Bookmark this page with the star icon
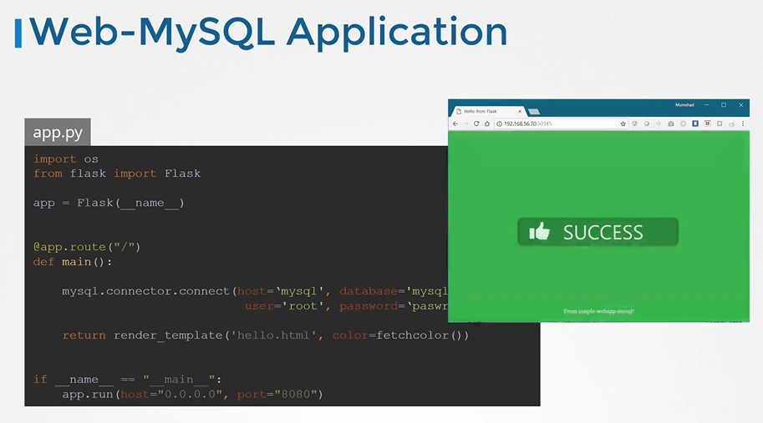 coord(623,123)
